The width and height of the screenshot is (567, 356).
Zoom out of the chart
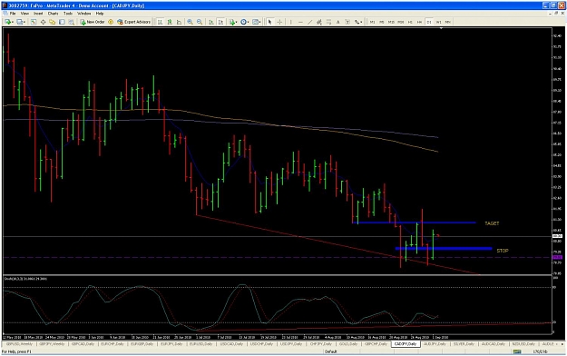click(200, 22)
